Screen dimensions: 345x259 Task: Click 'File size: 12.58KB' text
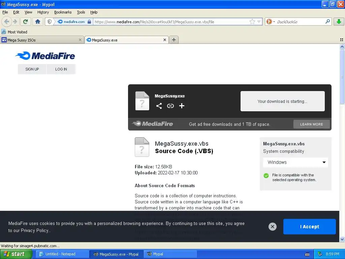[x=153, y=167]
